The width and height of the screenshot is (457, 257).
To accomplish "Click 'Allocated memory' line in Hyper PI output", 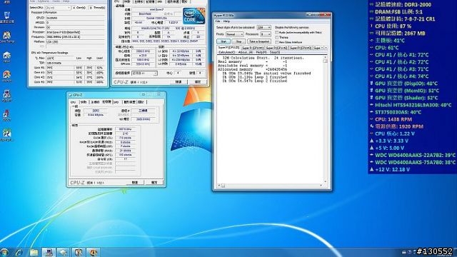I will click(x=252, y=70).
